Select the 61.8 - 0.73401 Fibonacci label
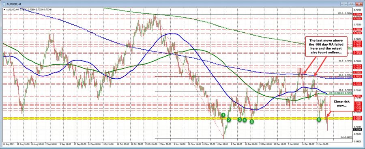 point(346,61)
